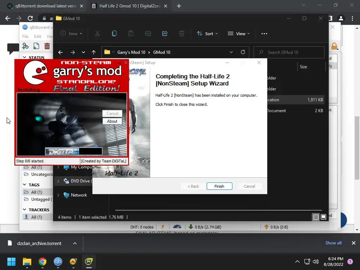Screen dimensions: 360x270
Task: Show hidden system tray icons
Action: click(x=297, y=262)
